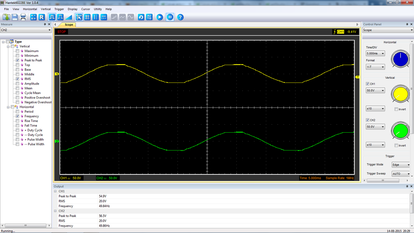
Task: Open the Trigger Sweep AUTO dropdown
Action: [x=401, y=174]
